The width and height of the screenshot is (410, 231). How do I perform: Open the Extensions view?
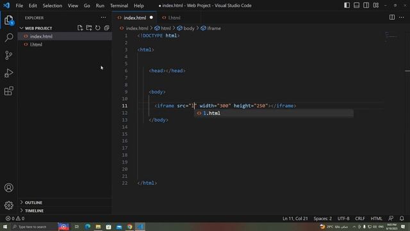pyautogui.click(x=8, y=91)
